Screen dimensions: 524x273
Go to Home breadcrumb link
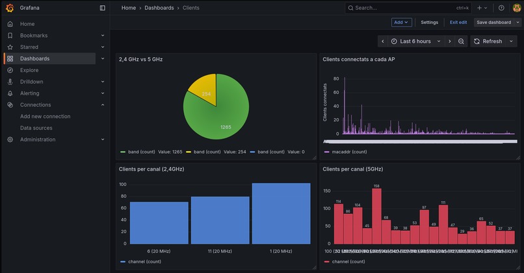(x=129, y=8)
